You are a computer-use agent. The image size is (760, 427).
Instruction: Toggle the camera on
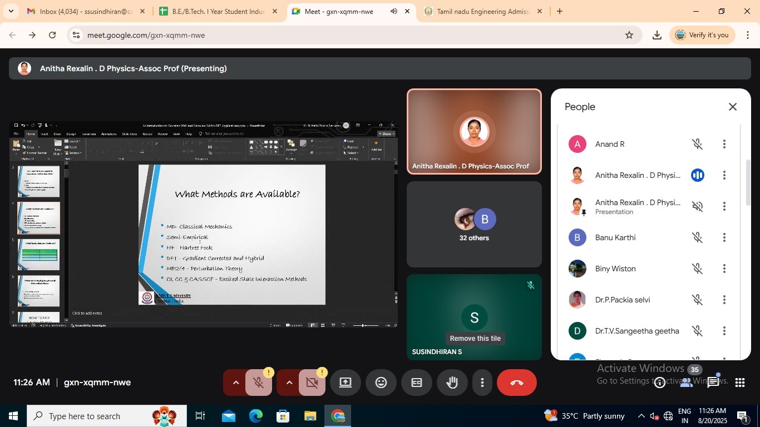(x=312, y=383)
